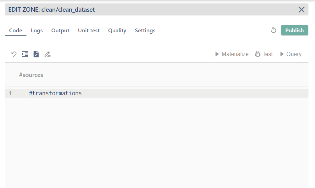The width and height of the screenshot is (315, 188).
Task: Run Query
Action: coord(291,54)
